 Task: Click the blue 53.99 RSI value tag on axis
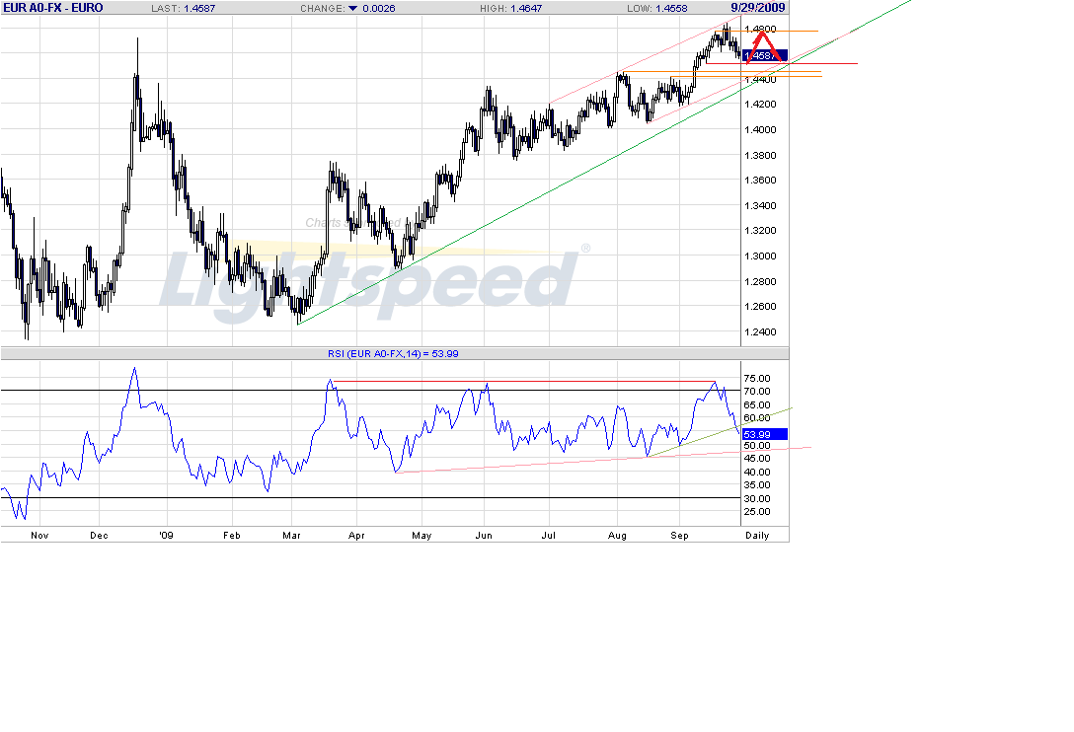765,434
